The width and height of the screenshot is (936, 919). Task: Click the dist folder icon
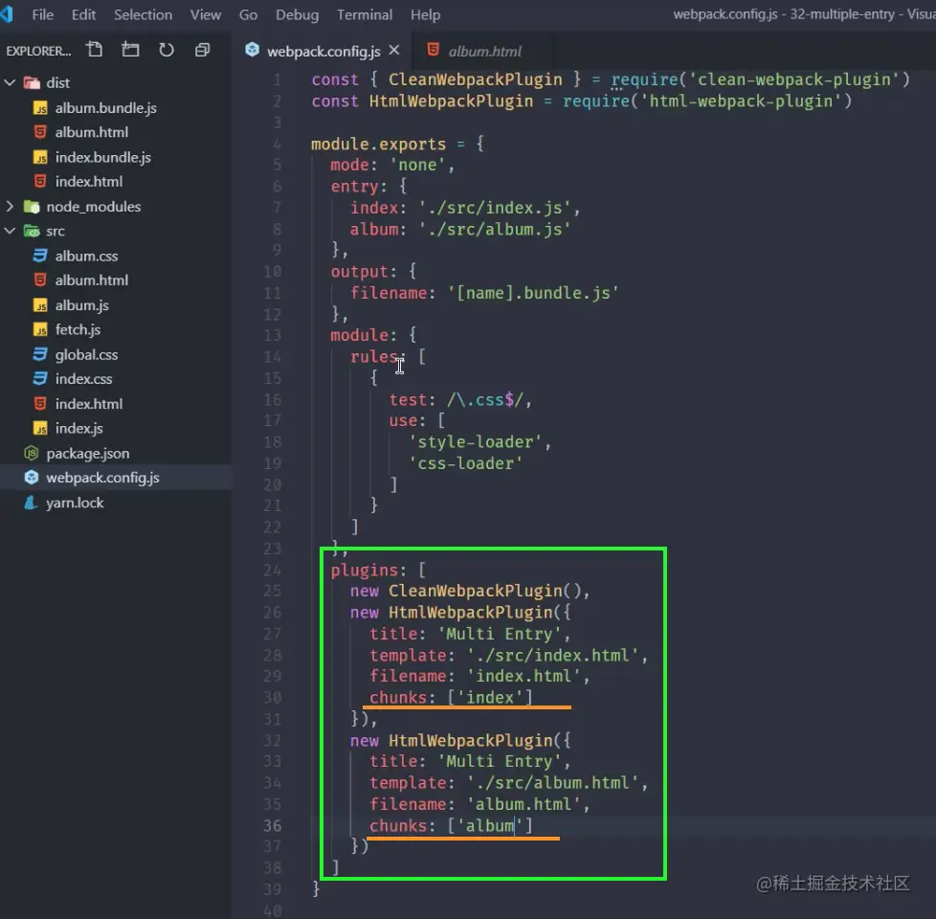coord(32,82)
